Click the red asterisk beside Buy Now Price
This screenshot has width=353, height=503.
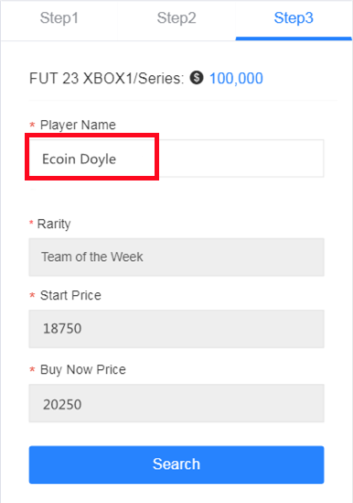32,369
